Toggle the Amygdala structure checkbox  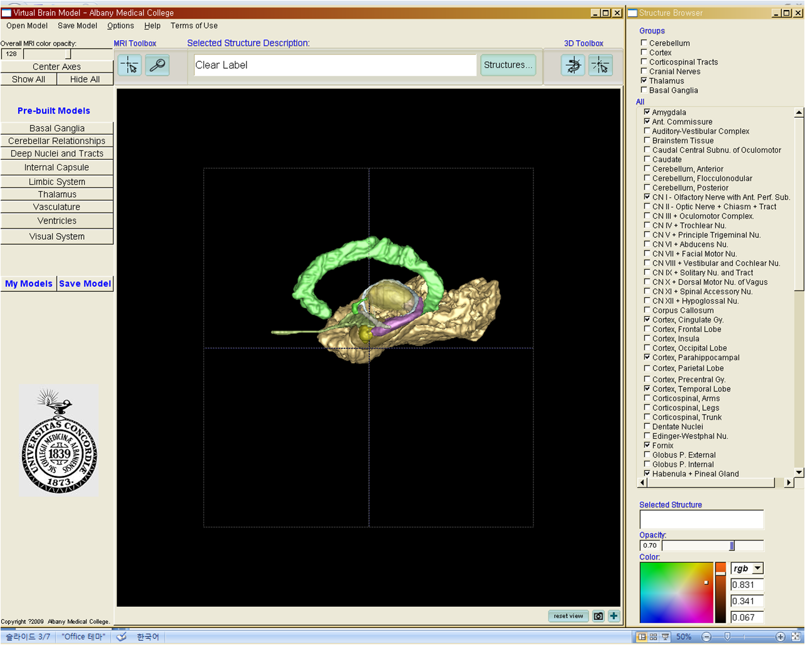pyautogui.click(x=647, y=112)
